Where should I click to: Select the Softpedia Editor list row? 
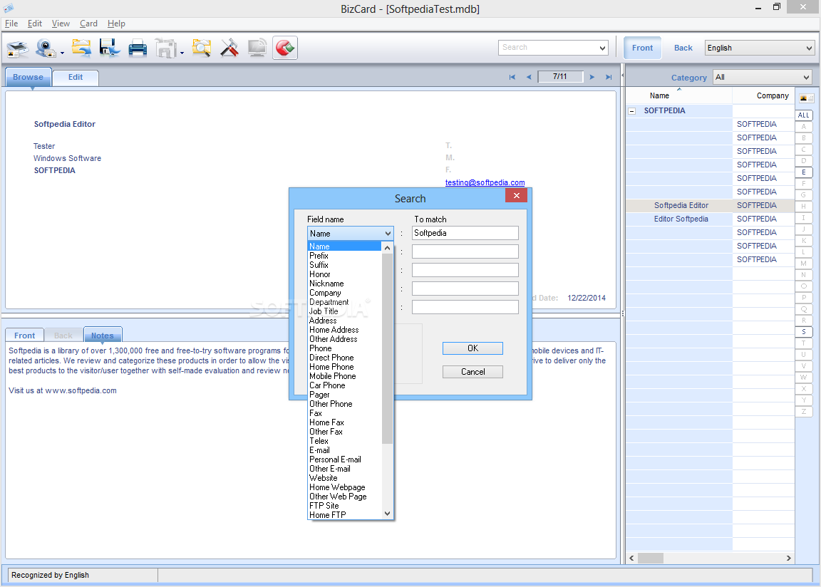(x=710, y=206)
